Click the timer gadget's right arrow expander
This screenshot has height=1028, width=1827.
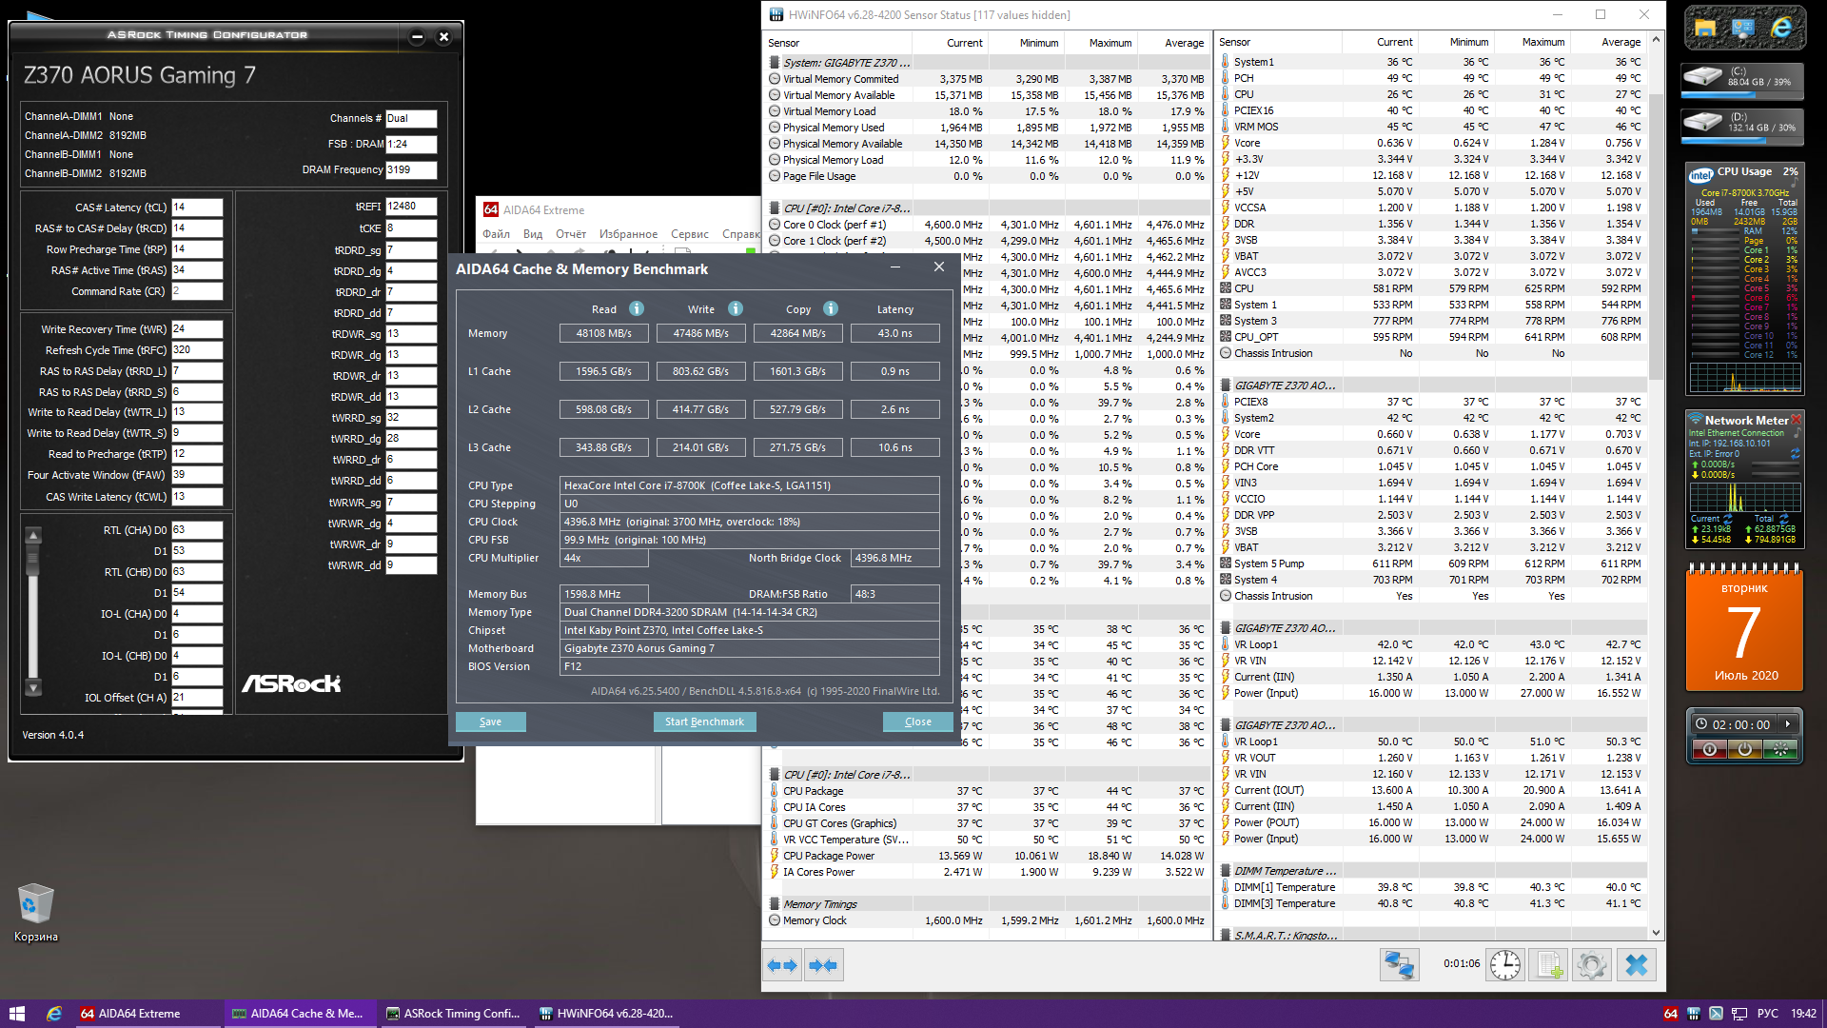(1788, 724)
